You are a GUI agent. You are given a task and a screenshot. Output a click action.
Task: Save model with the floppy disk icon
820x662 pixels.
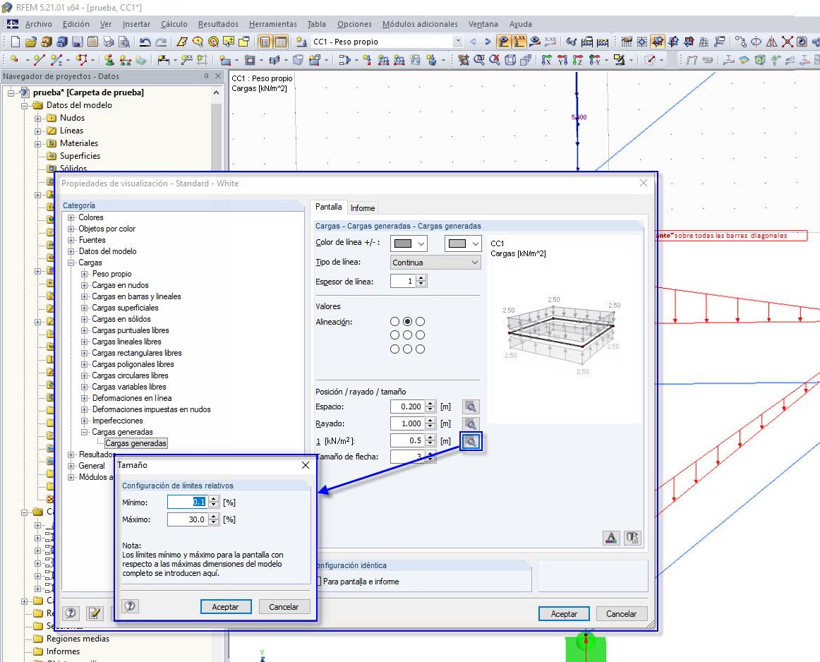(78, 42)
